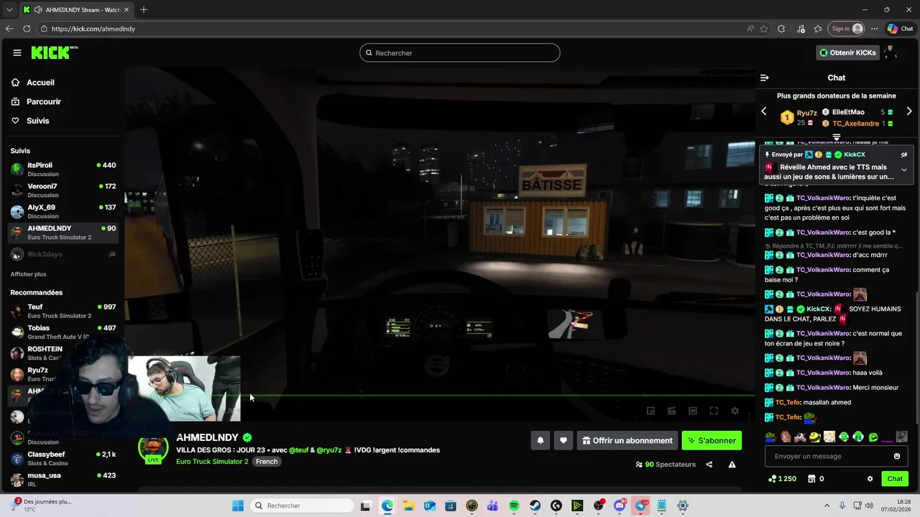Click Afficher plus under Suivis
The width and height of the screenshot is (920, 517).
coord(28,274)
